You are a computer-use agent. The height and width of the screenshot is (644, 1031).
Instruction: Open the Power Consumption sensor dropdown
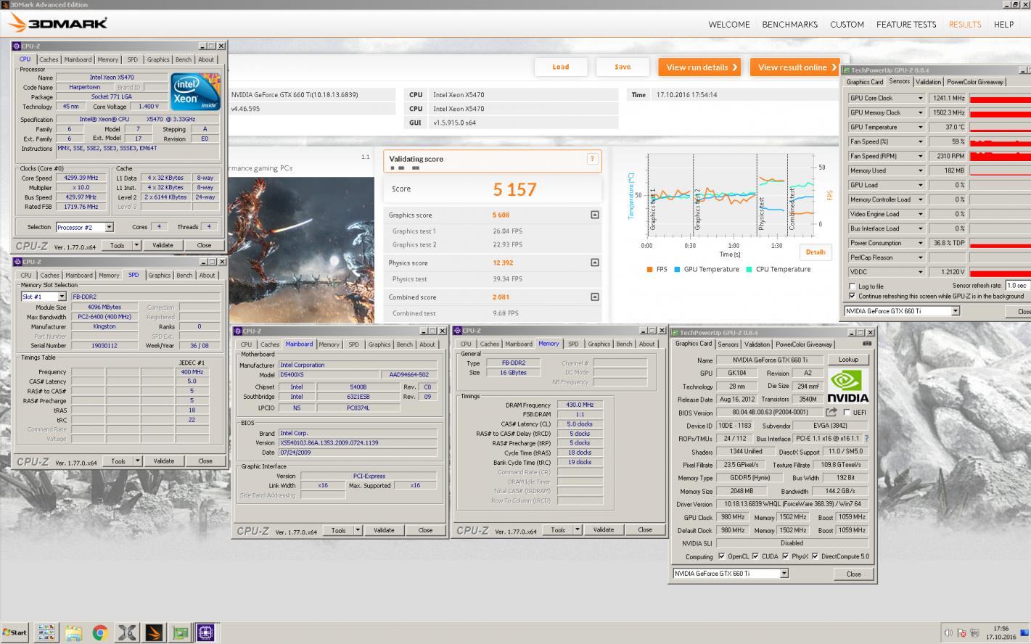tap(921, 243)
